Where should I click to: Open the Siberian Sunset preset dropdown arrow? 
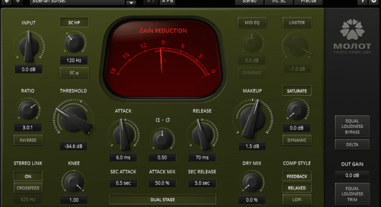coord(130,3)
